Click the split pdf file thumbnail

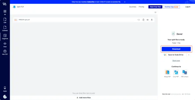(16, 20)
